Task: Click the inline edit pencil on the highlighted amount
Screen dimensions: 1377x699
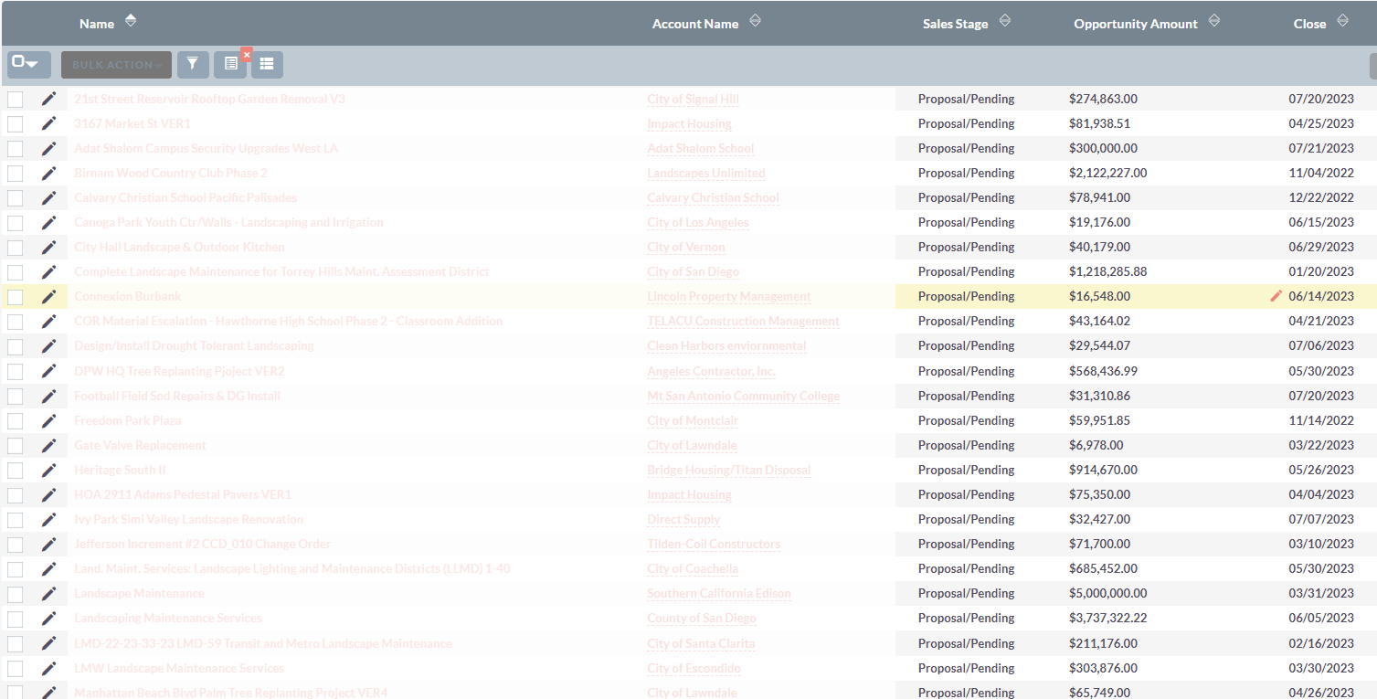Action: pos(1276,296)
